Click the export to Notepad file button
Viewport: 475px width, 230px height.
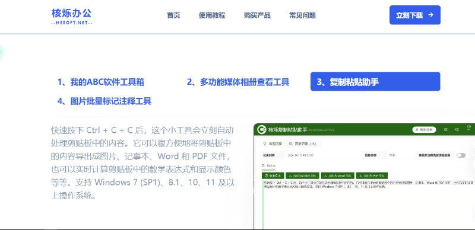tap(302, 175)
